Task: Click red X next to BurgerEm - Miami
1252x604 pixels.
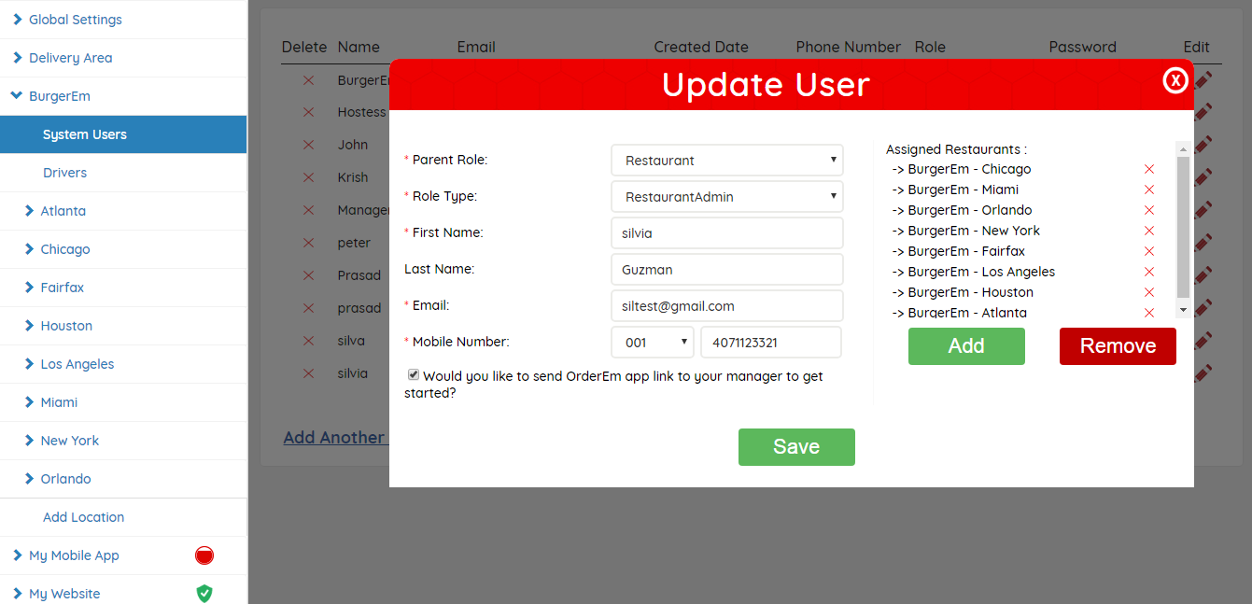Action: 1149,190
